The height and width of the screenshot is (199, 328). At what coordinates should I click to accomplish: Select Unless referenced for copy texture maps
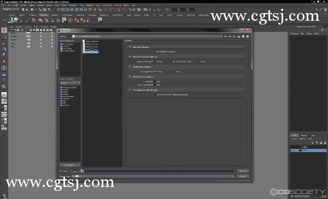coord(174,62)
